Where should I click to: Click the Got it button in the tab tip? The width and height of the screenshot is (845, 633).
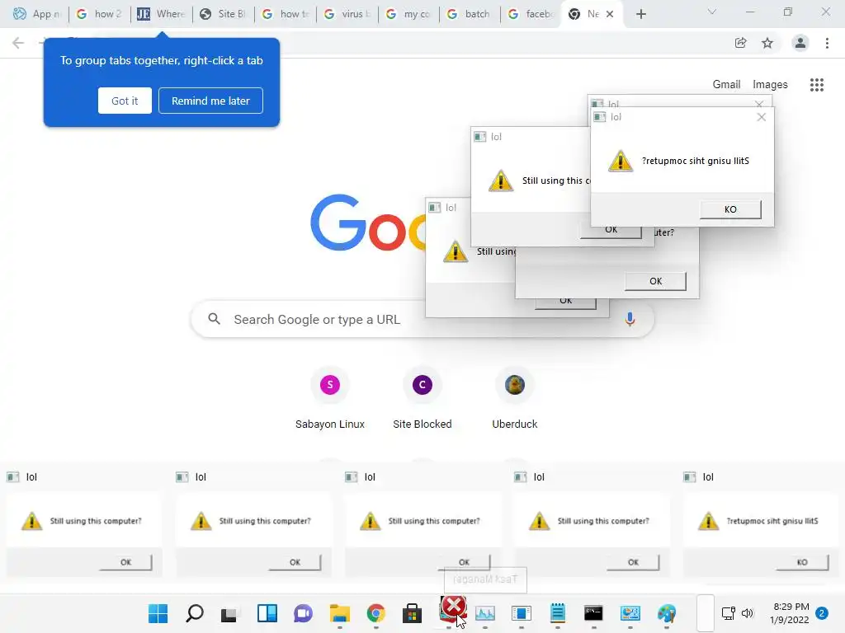pos(125,101)
